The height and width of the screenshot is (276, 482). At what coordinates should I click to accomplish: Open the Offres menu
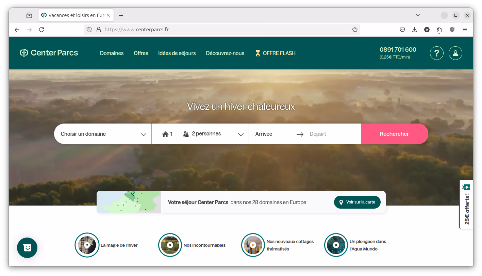pos(141,53)
